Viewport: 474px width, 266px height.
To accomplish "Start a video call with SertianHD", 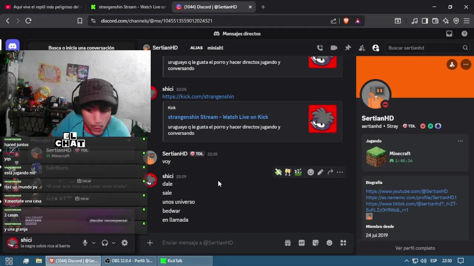I will 334,48.
